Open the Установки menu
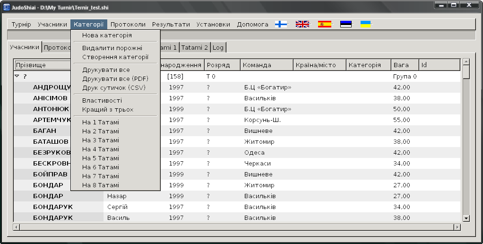 (213, 25)
